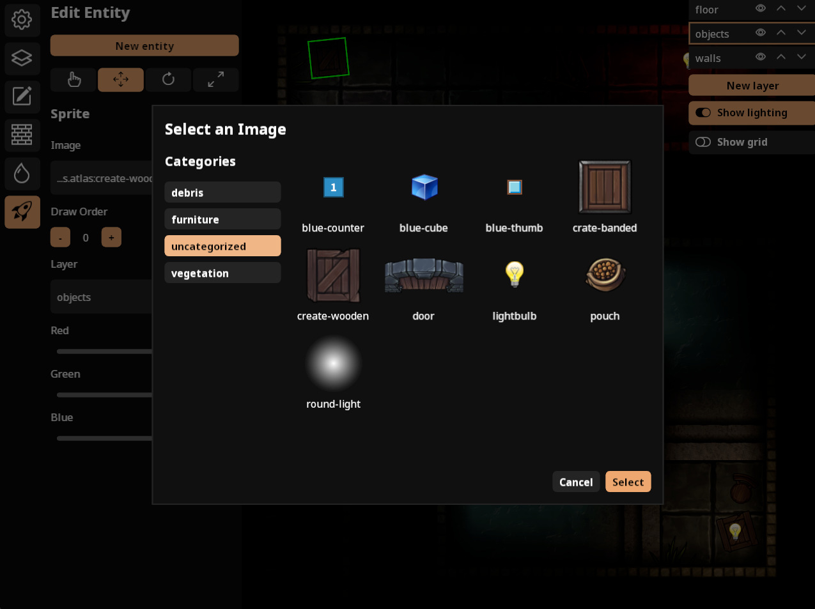Pick the crate-banded image thumbnail
The height and width of the screenshot is (609, 815).
605,187
